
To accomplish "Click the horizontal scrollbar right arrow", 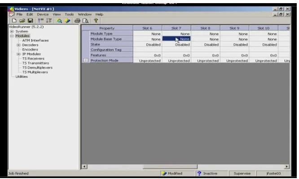I will pos(286,166).
